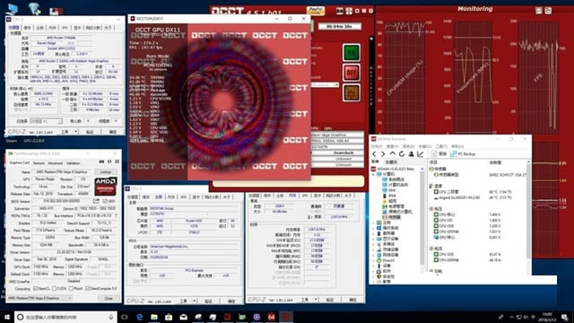574x323 pixels.
Task: Open Microsoft Edge from taskbar
Action: point(140,317)
